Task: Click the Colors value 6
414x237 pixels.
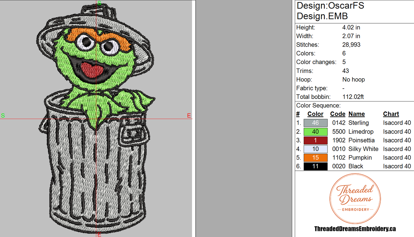Action: (x=344, y=53)
